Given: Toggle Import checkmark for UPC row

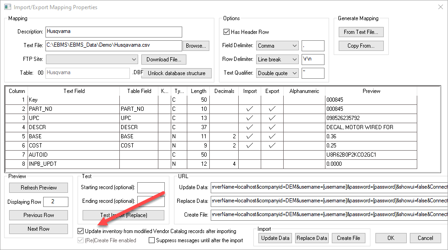Looking at the screenshot, I should [250, 118].
